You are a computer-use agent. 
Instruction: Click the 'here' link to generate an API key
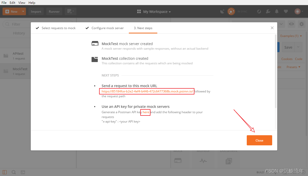pos(146,112)
